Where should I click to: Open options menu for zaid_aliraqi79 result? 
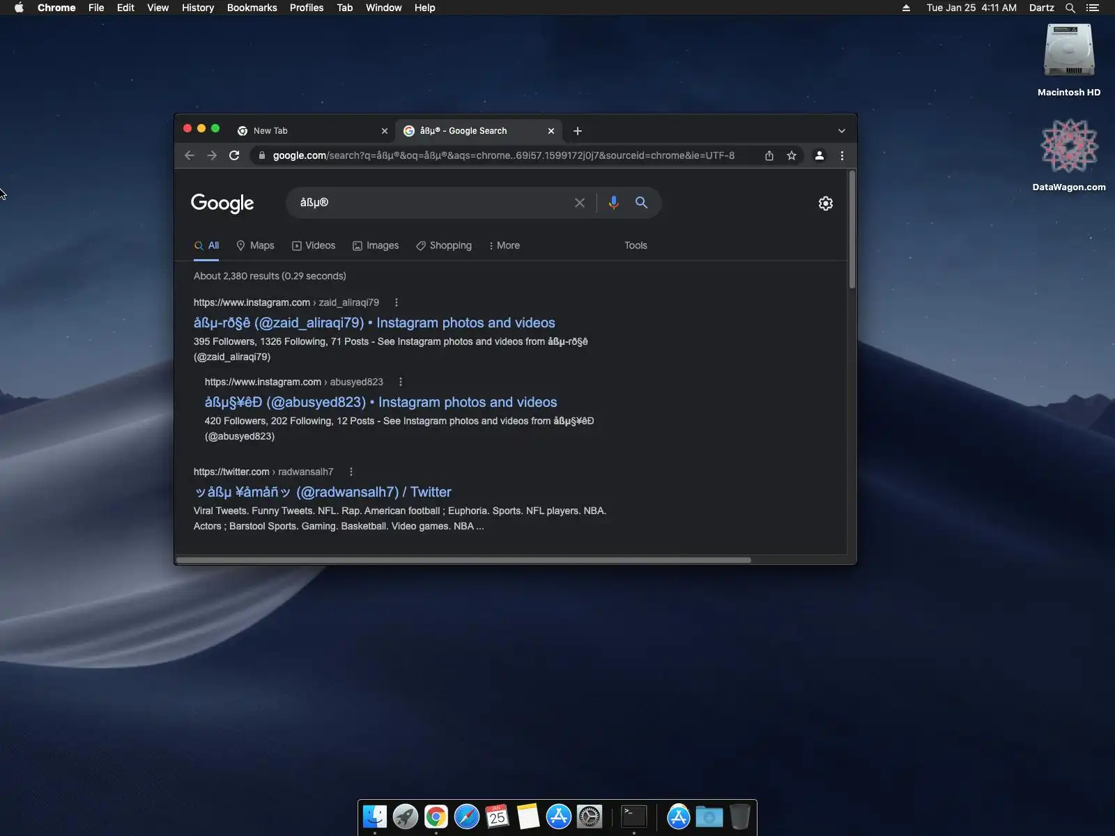pyautogui.click(x=397, y=302)
